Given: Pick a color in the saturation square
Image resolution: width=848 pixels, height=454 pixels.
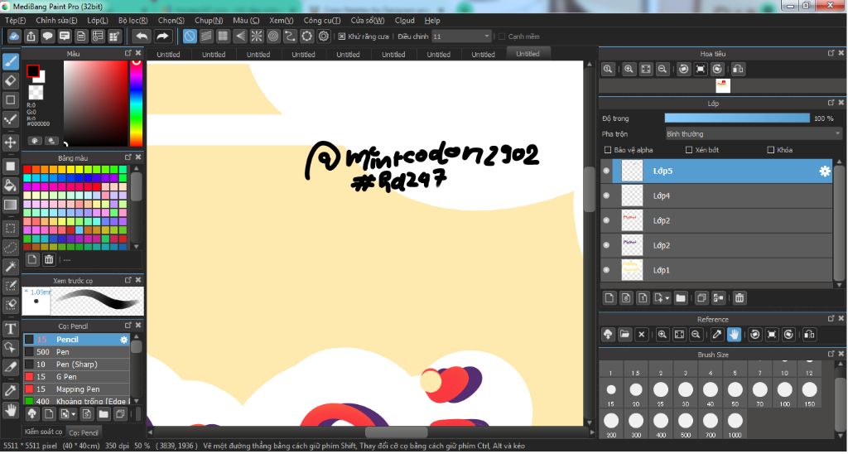Looking at the screenshot, I should (x=95, y=103).
